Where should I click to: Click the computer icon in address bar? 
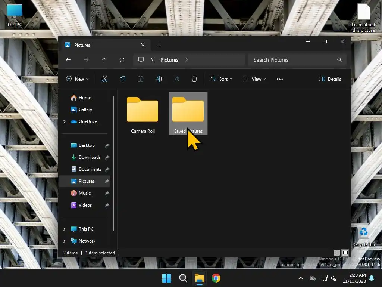coord(141,60)
